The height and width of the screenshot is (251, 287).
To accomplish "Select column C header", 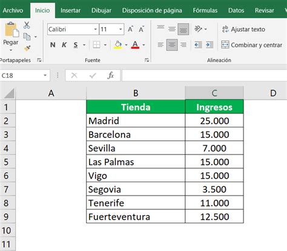I will click(x=214, y=93).
